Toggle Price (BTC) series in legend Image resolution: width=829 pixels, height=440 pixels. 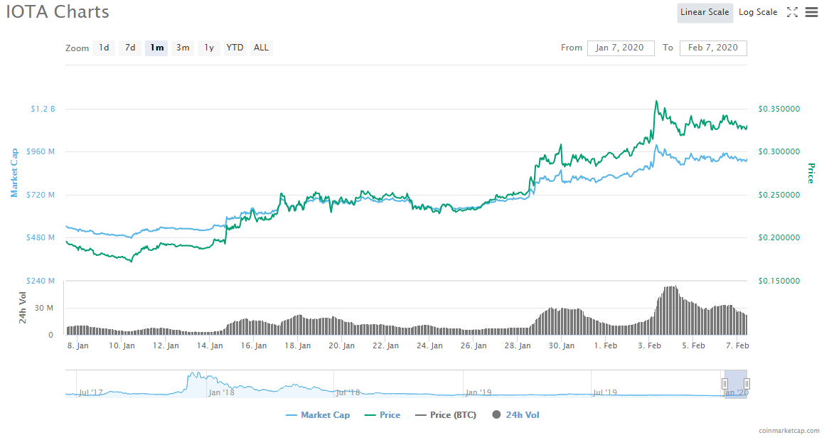[446, 415]
